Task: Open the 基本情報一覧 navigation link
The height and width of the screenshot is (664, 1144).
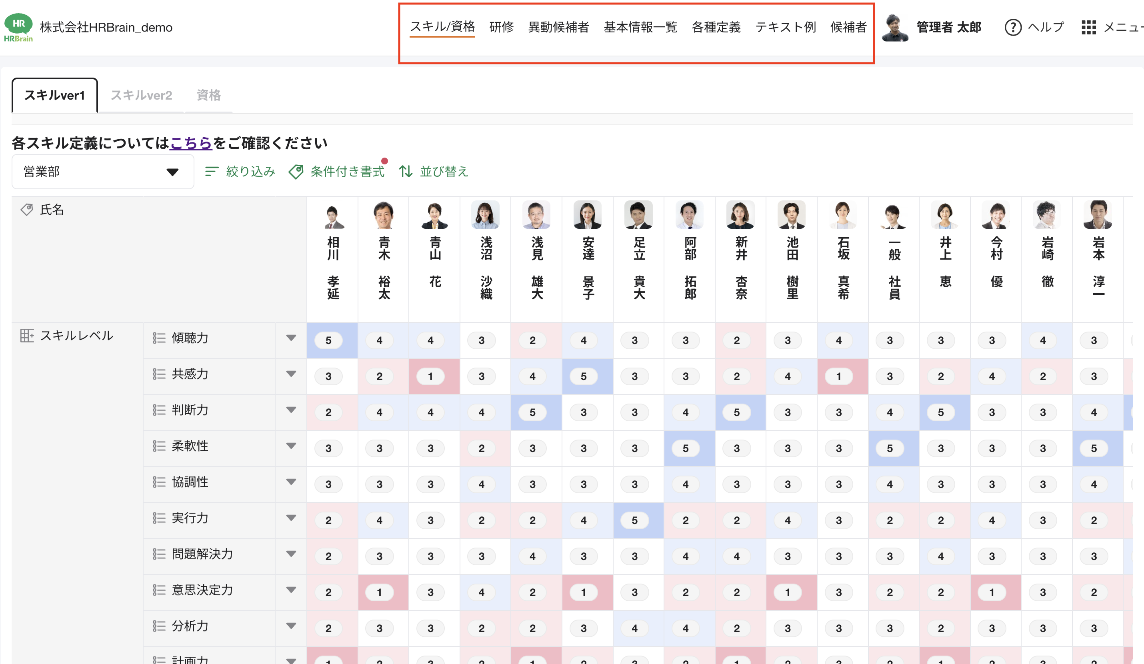Action: click(x=640, y=27)
